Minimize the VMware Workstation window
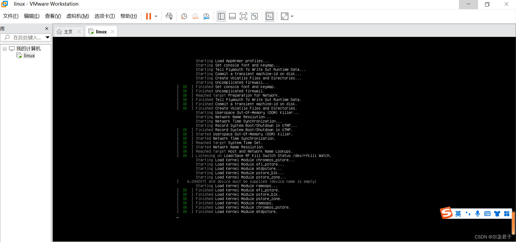 [468, 4]
